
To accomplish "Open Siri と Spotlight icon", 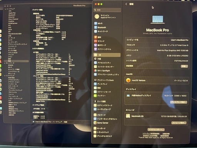I will (x=95, y=71).
